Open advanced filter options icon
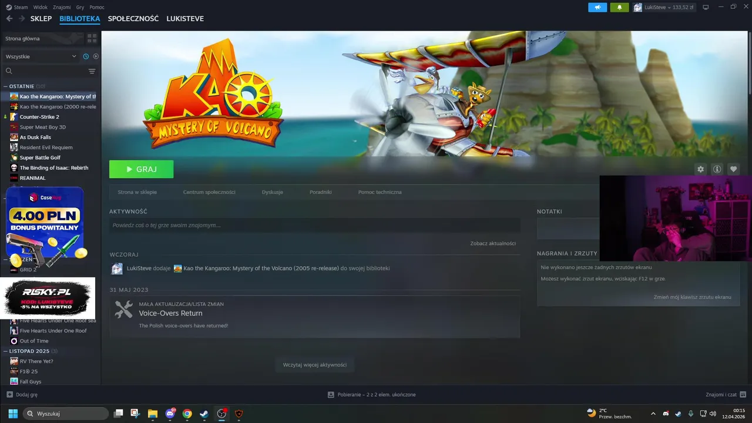Screen dimensions: 752x423 point(92,71)
